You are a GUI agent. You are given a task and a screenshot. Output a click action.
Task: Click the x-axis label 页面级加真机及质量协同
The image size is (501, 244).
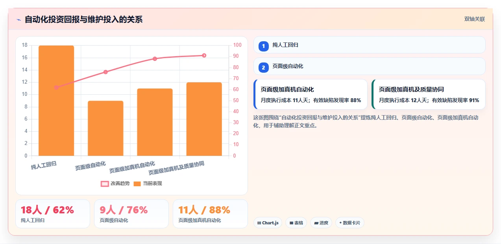(176, 168)
